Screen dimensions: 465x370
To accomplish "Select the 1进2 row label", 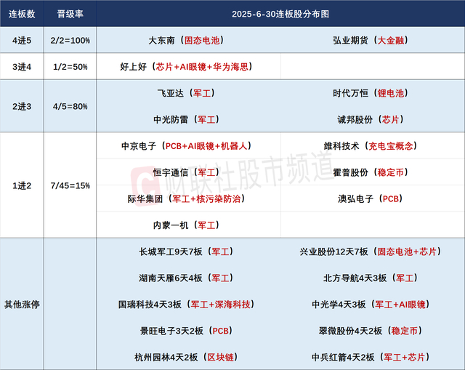I will (x=22, y=185).
